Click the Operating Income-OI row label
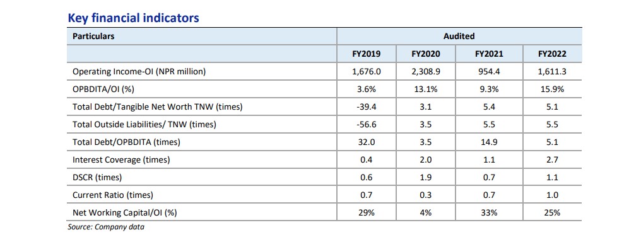The image size is (641, 242). pos(139,72)
